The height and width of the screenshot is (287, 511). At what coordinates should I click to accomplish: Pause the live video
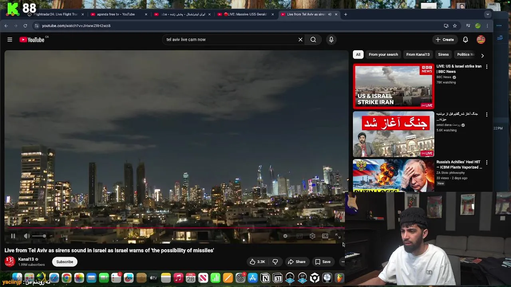click(x=13, y=236)
